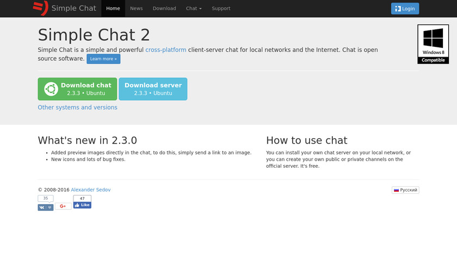Image resolution: width=457 pixels, height=257 pixels.
Task: Open the Support nav item
Action: pyautogui.click(x=221, y=9)
